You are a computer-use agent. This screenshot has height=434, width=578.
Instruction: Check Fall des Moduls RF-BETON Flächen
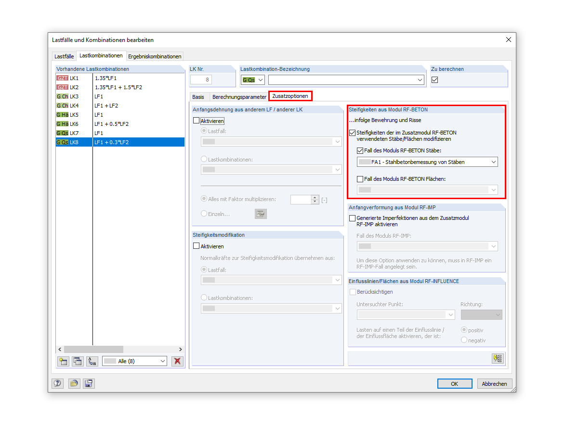click(x=360, y=179)
